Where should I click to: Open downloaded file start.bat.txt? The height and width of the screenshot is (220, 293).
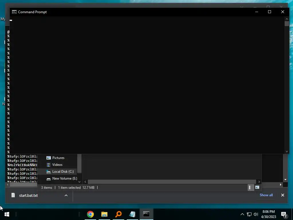(x=28, y=195)
